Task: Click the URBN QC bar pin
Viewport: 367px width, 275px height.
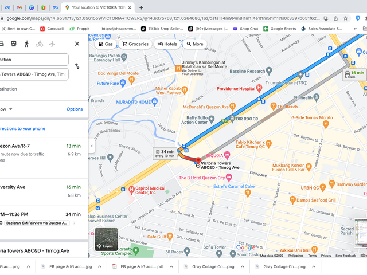Action: pos(323,187)
